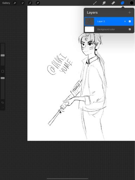Click the brush opacity slider handle

(3, 78)
